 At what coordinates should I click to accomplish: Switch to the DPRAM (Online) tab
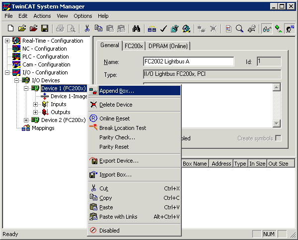168,46
